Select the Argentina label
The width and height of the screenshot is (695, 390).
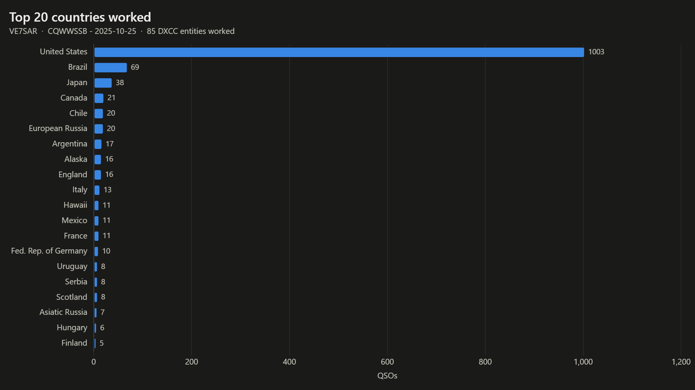pyautogui.click(x=70, y=144)
